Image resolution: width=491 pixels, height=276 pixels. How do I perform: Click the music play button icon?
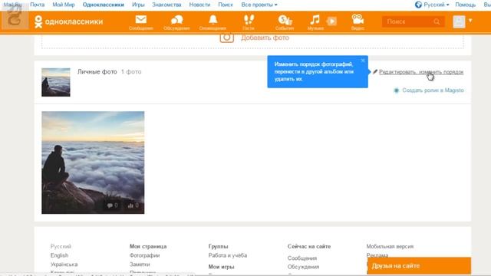[331, 21]
